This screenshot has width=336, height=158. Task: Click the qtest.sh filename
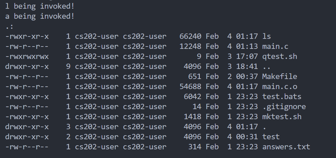(280, 57)
